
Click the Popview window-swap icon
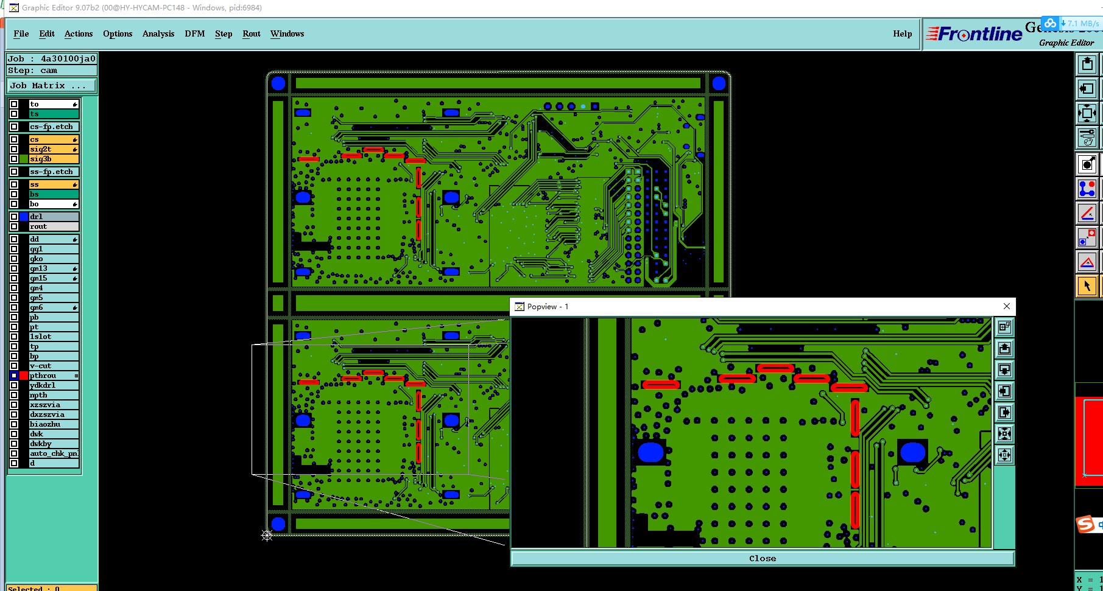pyautogui.click(x=1004, y=327)
